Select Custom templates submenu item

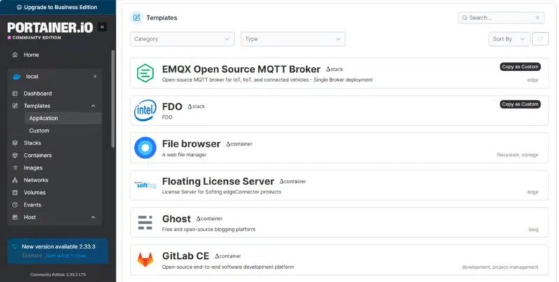point(39,131)
